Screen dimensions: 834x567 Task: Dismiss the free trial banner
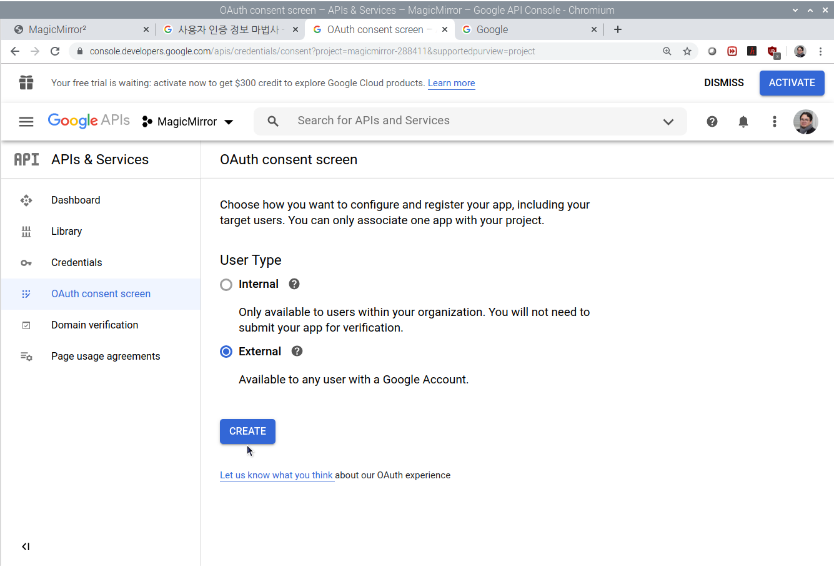(x=724, y=82)
